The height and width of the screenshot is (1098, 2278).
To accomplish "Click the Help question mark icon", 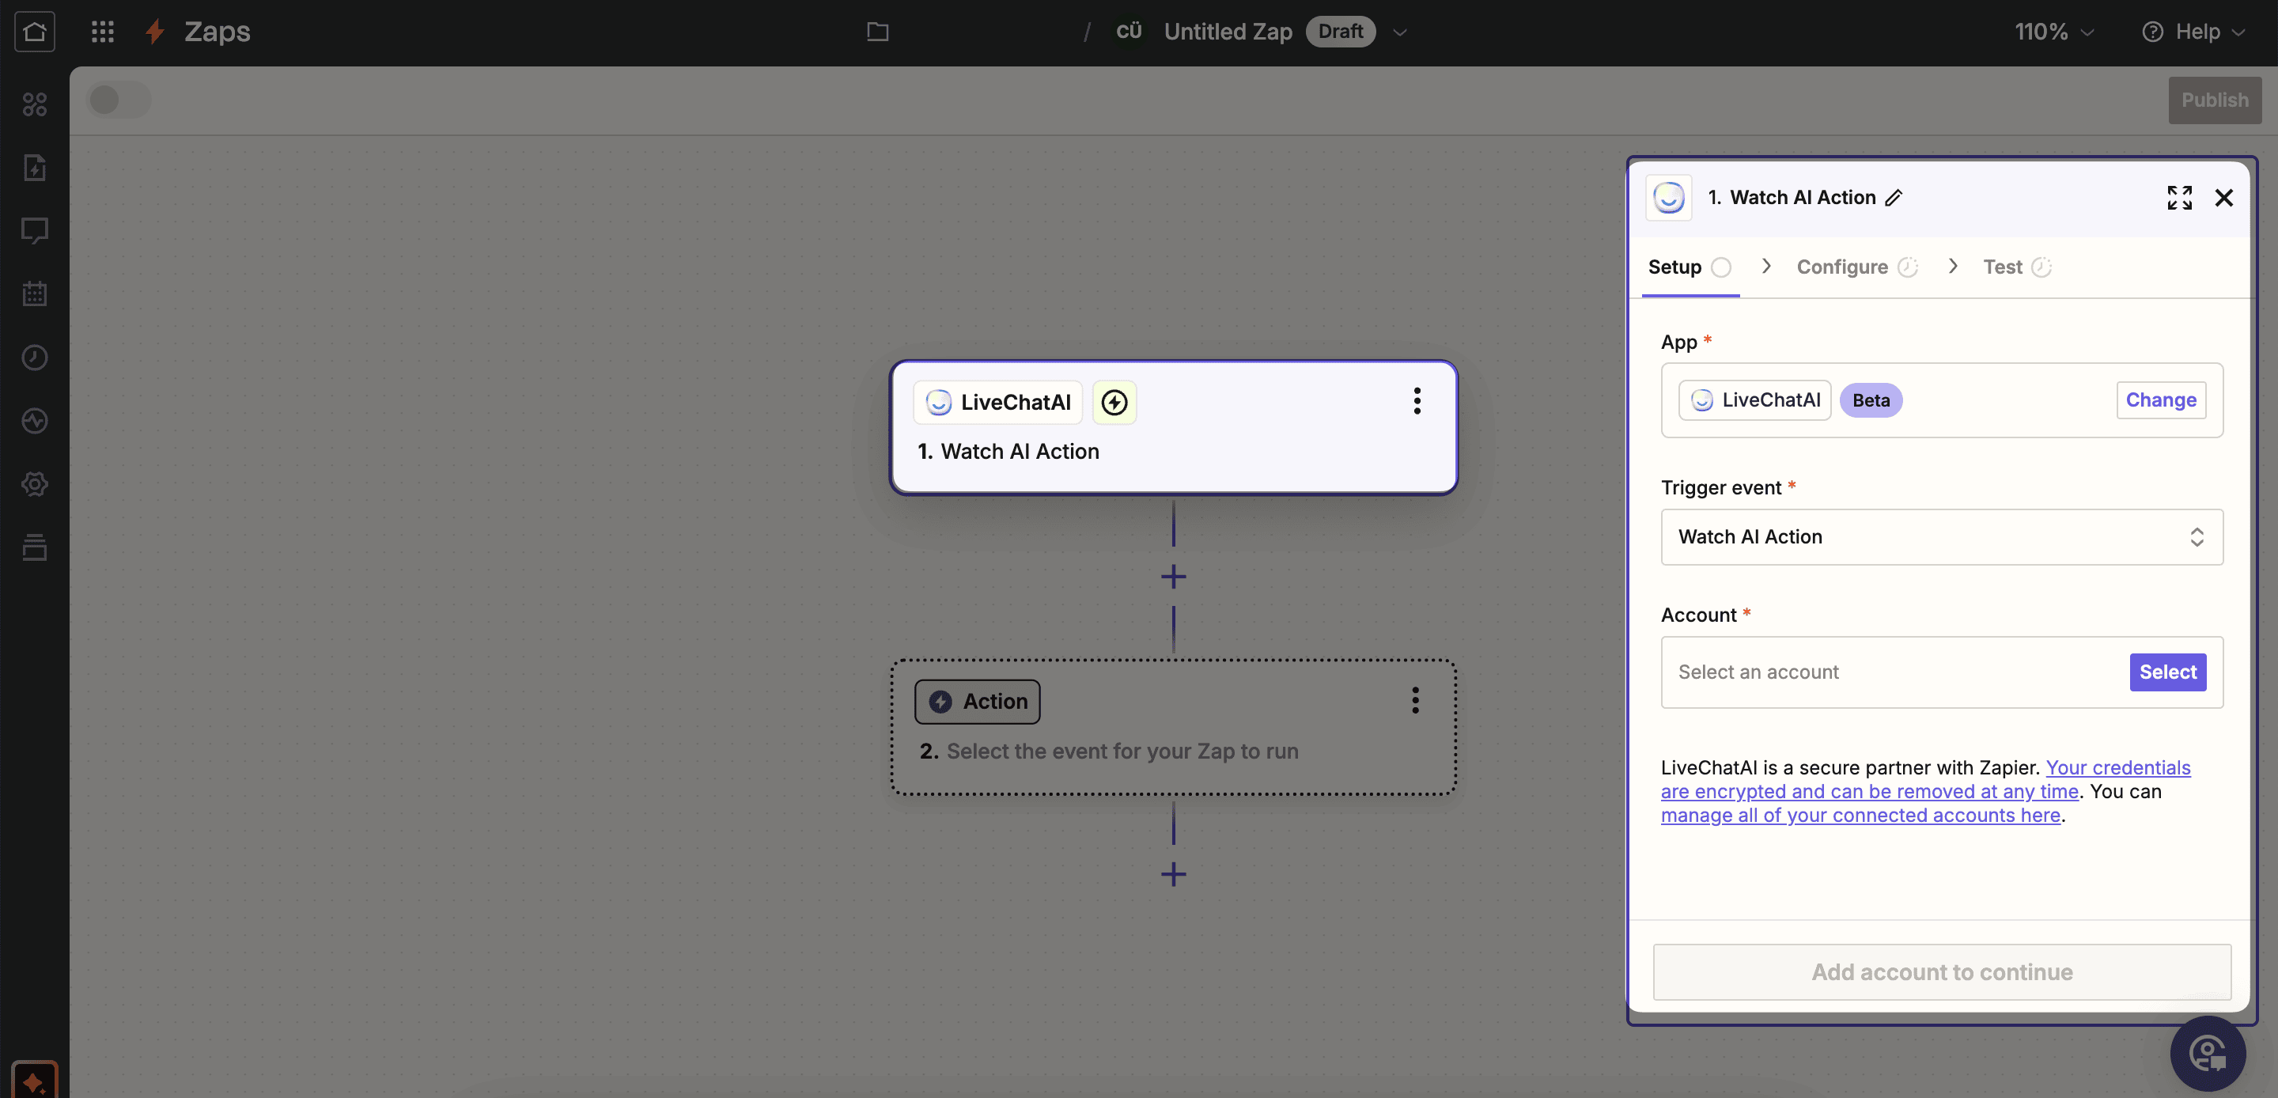I will pyautogui.click(x=2152, y=32).
